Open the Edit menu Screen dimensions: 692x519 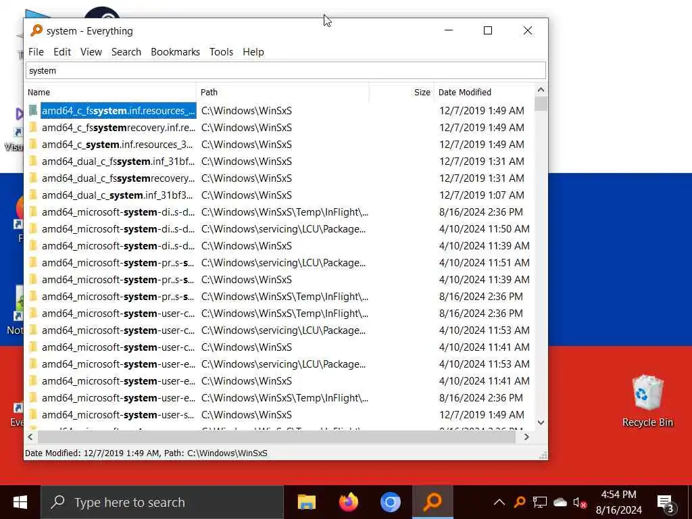click(x=62, y=52)
